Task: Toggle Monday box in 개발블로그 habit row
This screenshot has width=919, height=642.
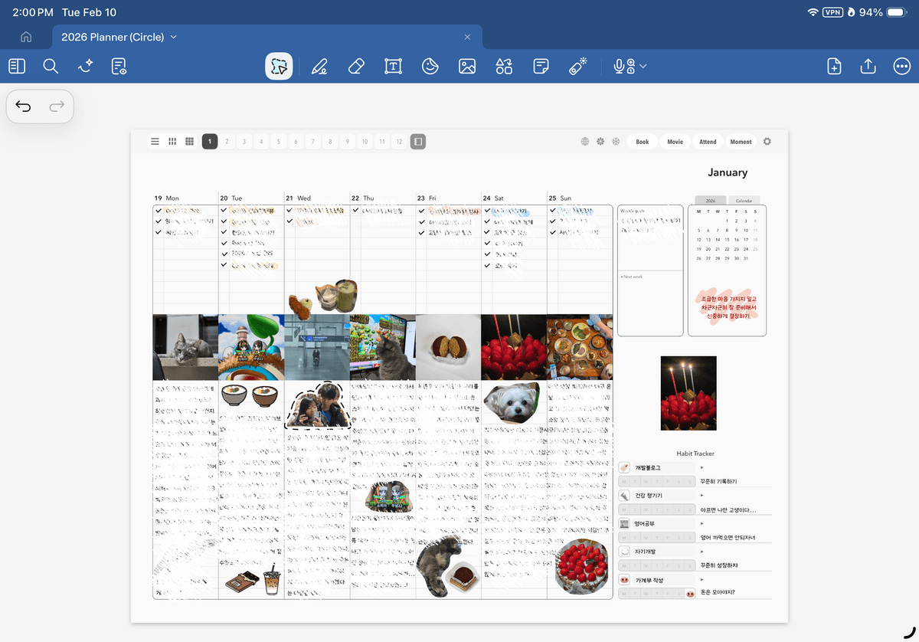Action: click(623, 482)
